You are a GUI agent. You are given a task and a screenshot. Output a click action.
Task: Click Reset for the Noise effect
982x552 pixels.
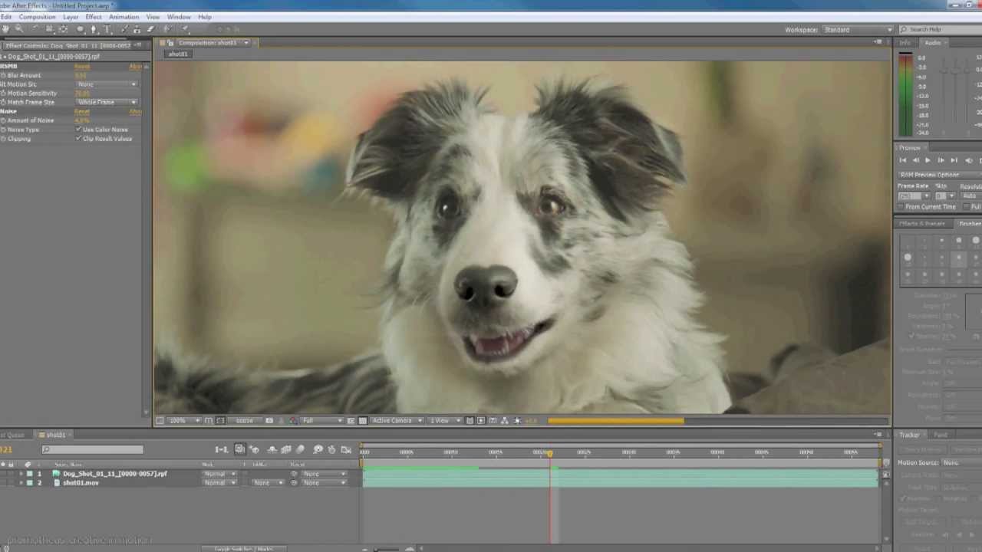tap(82, 112)
